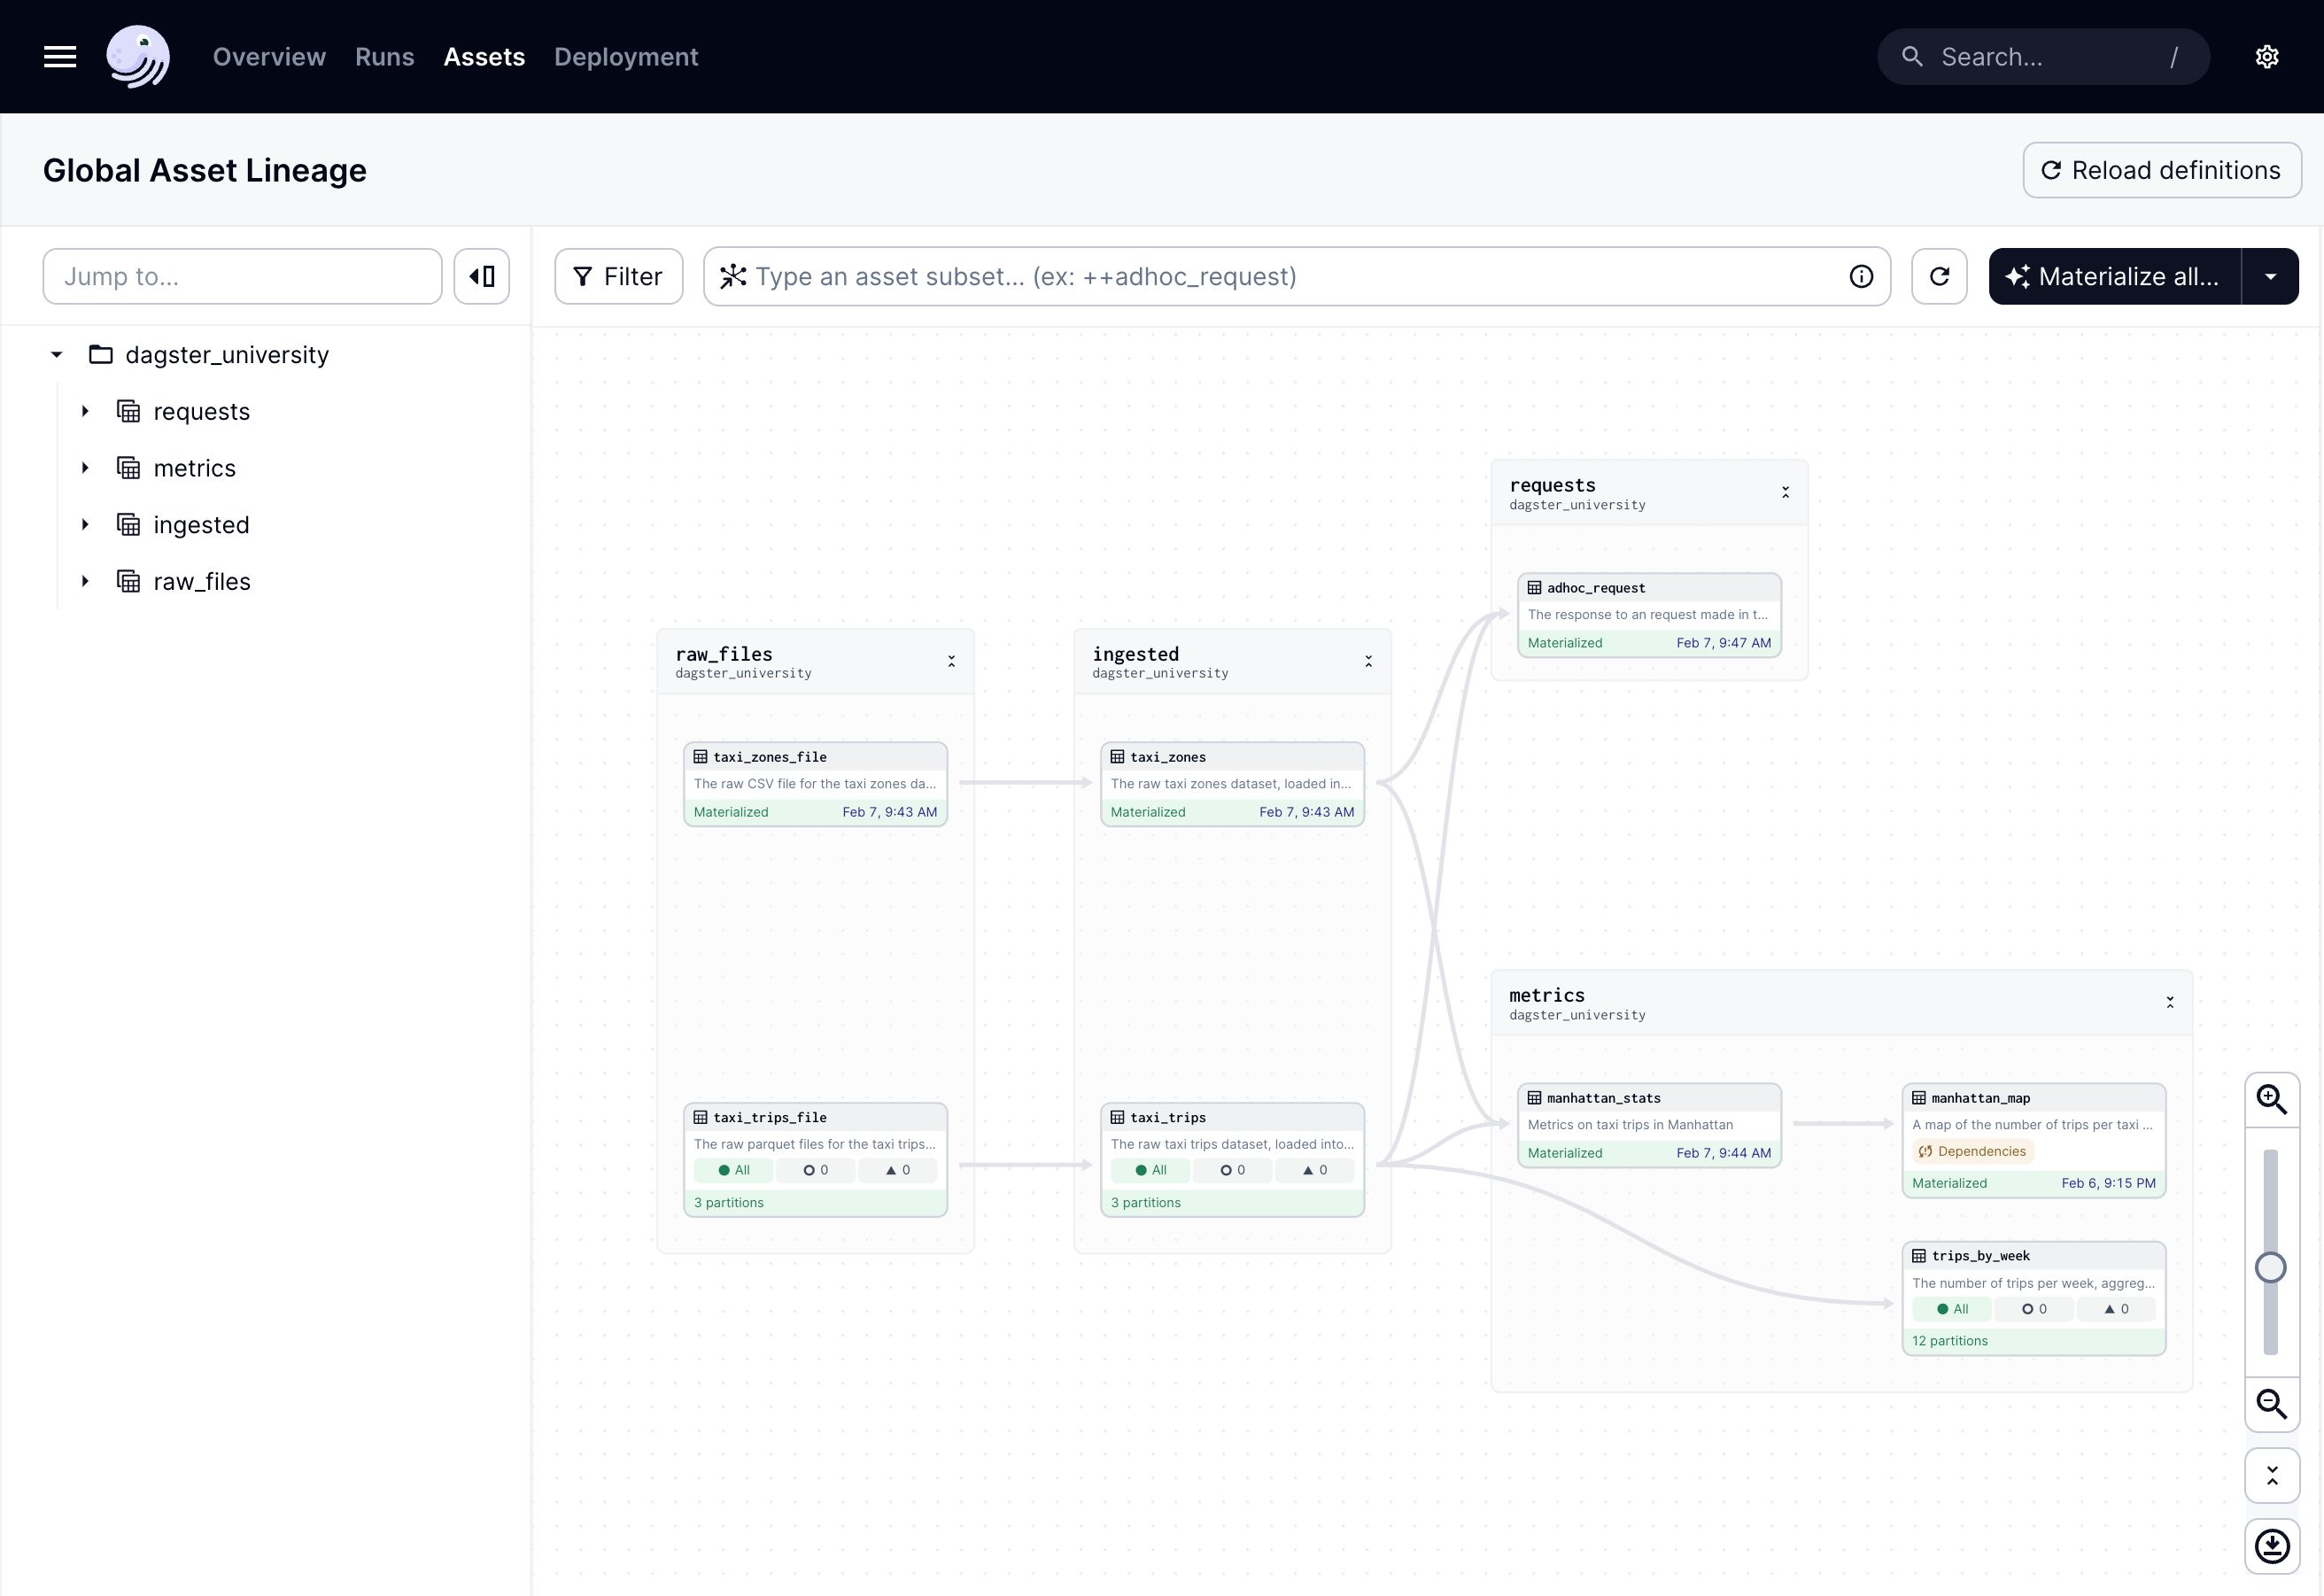
Task: Open the Filter button
Action: (x=619, y=276)
